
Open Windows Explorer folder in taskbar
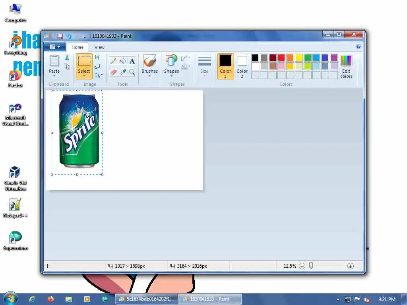pos(69,299)
